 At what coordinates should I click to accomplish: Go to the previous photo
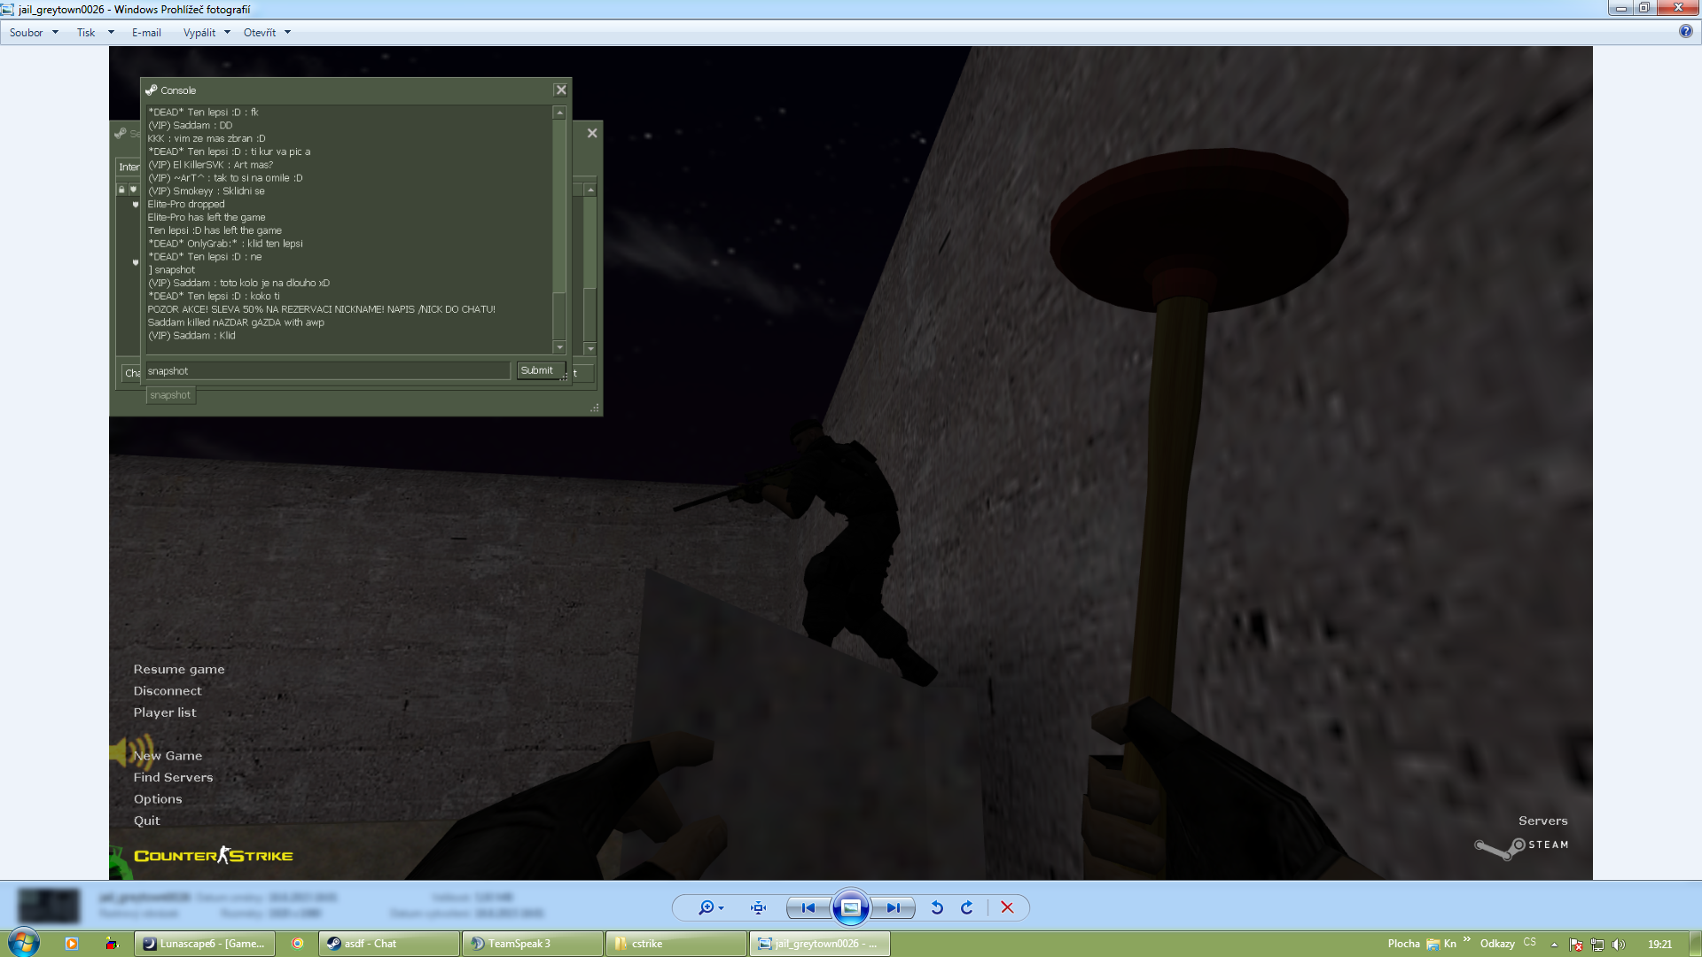tap(808, 907)
